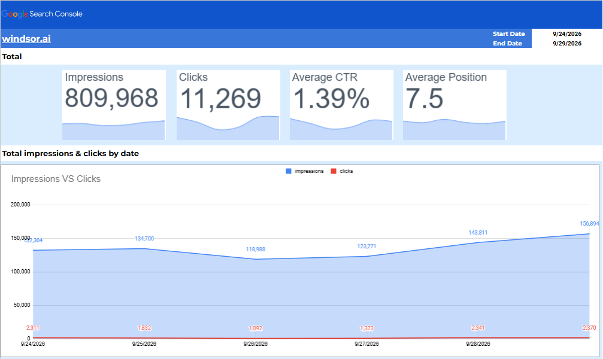
Task: Click the 134,700 impressions data label
Action: point(144,239)
